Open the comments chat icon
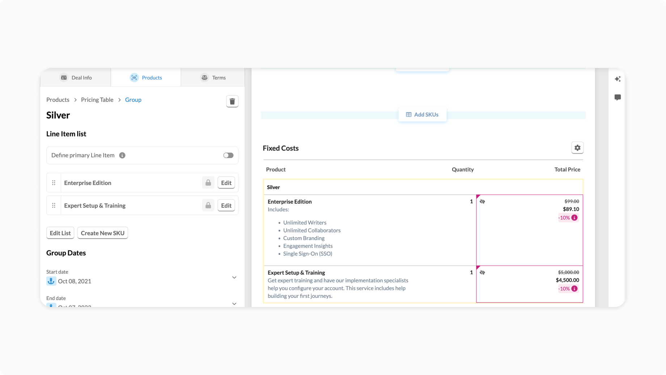Screen dimensions: 666x375 (618, 97)
